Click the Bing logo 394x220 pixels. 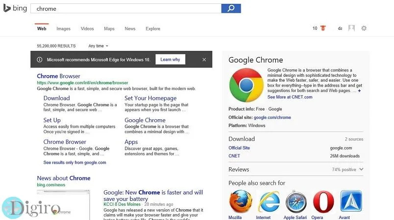[15, 8]
